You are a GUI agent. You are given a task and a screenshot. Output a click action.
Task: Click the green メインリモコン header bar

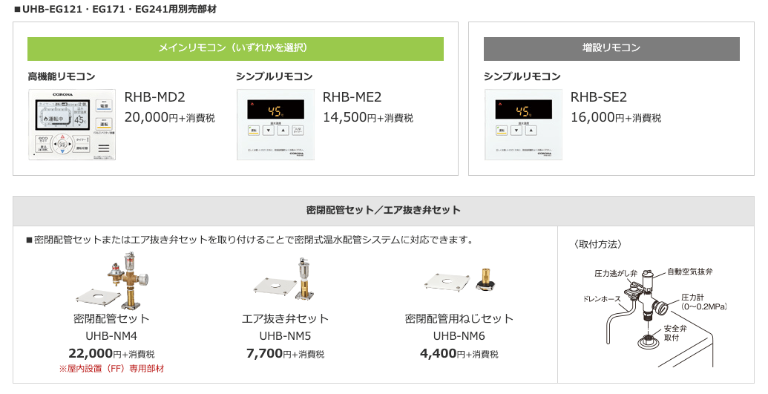click(235, 48)
